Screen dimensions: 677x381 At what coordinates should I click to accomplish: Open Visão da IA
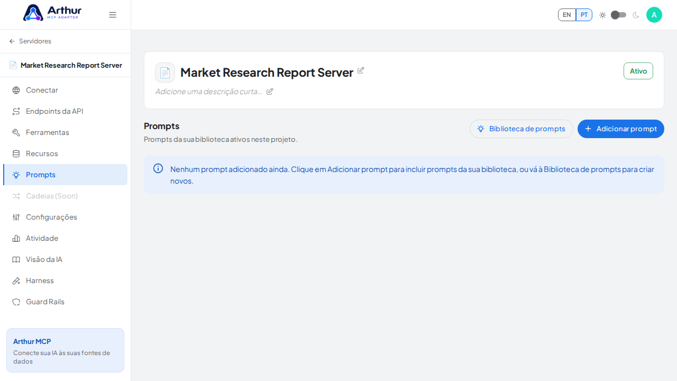(65, 259)
